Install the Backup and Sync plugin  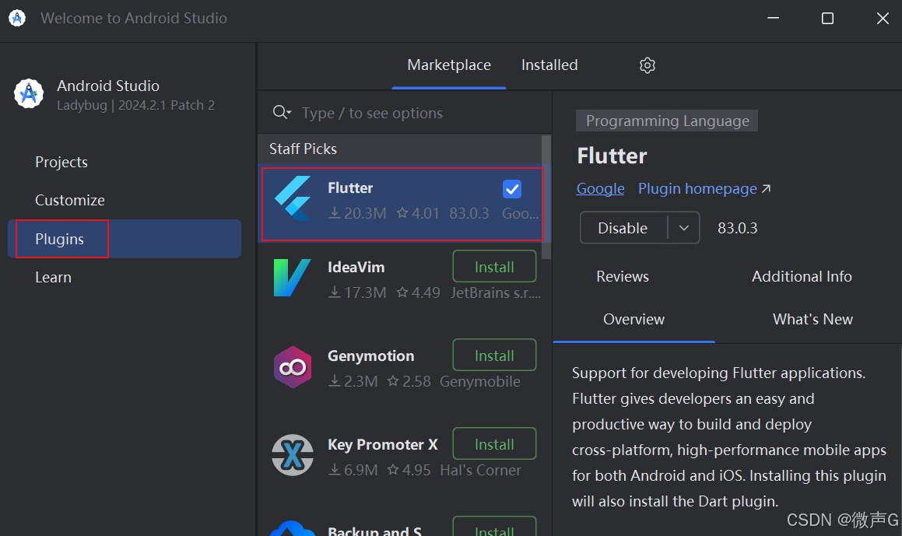click(x=494, y=527)
